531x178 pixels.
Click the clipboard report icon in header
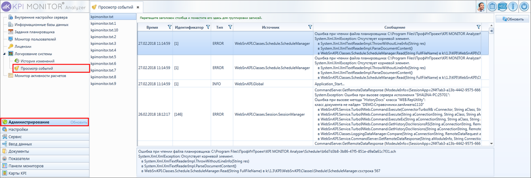(x=492, y=6)
